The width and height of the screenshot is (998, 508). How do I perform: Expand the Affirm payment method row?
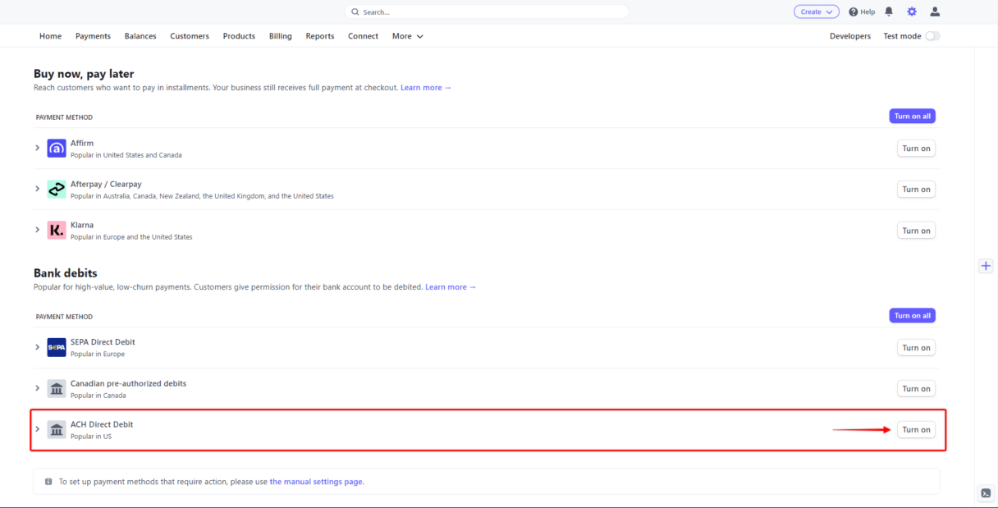point(38,148)
